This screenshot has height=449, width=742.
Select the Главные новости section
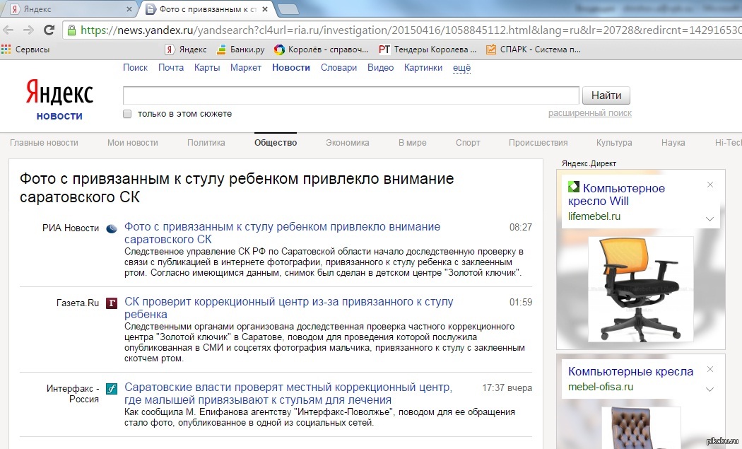point(44,143)
